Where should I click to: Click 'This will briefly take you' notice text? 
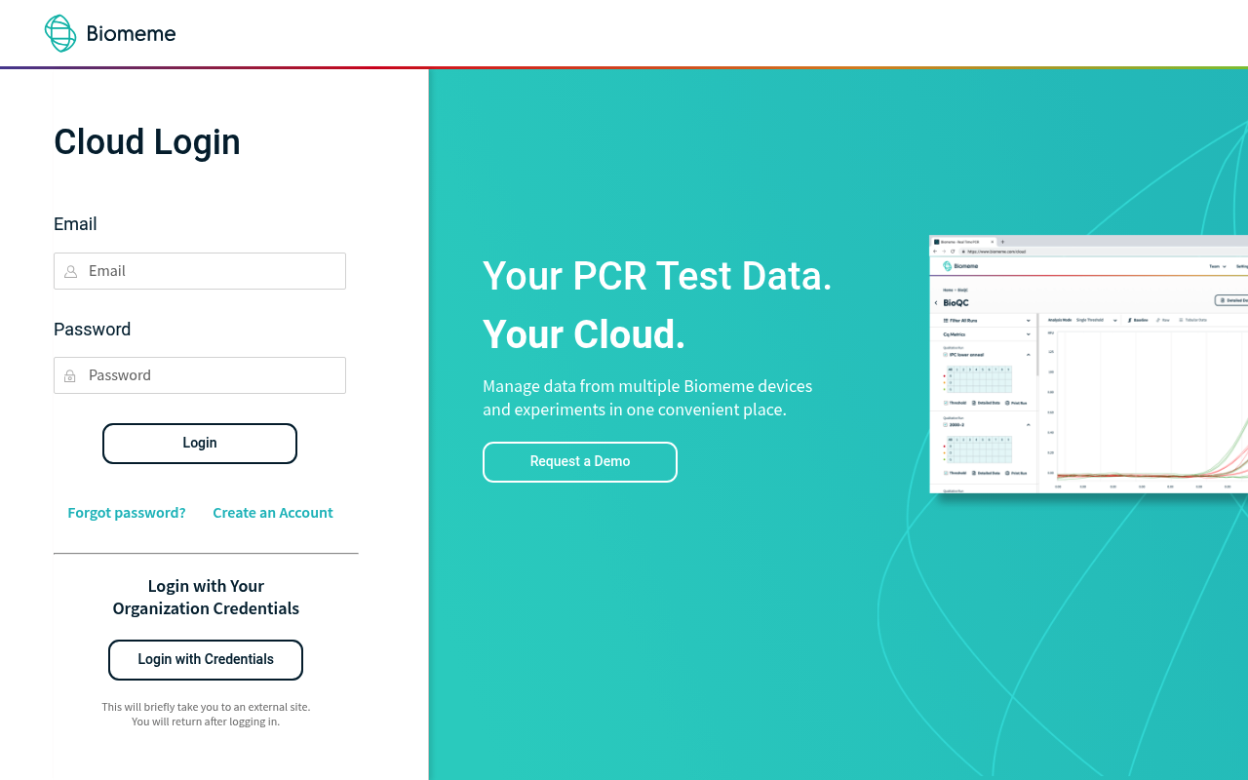point(206,714)
